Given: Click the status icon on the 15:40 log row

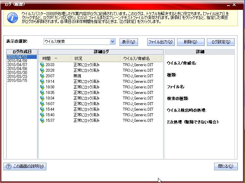Looking at the screenshot, I should click(x=42, y=115).
